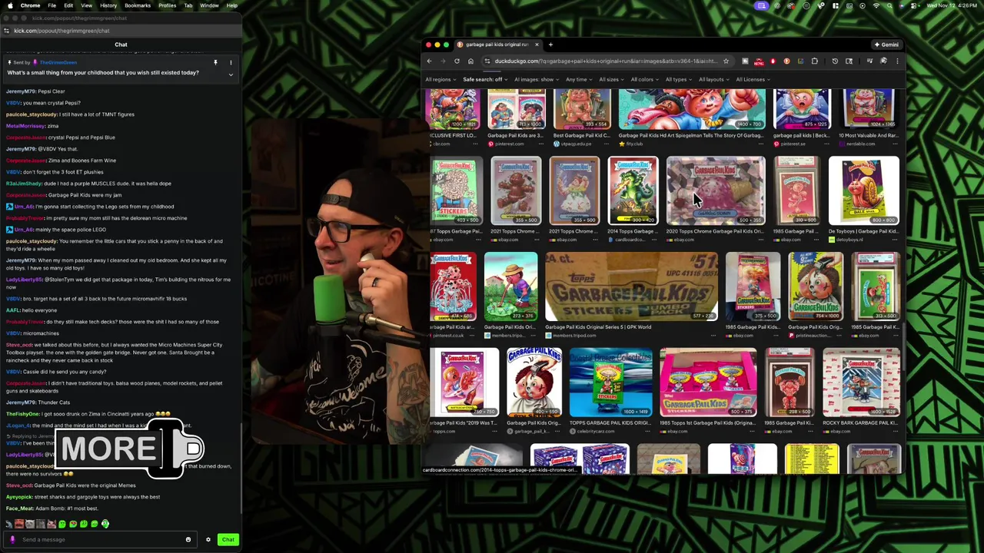Open the home page button in browser toolbar

(470, 61)
